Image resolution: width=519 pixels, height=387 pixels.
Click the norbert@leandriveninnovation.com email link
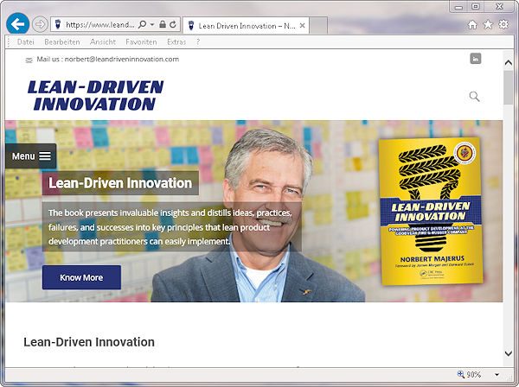(121, 59)
